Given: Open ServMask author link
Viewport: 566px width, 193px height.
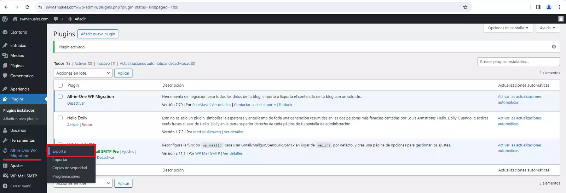Looking at the screenshot, I should click(201, 105).
